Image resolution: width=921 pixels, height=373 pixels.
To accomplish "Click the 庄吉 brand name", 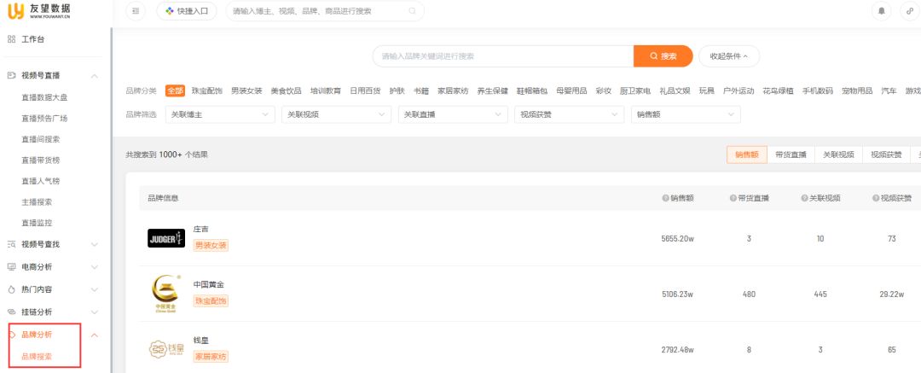I will (201, 229).
